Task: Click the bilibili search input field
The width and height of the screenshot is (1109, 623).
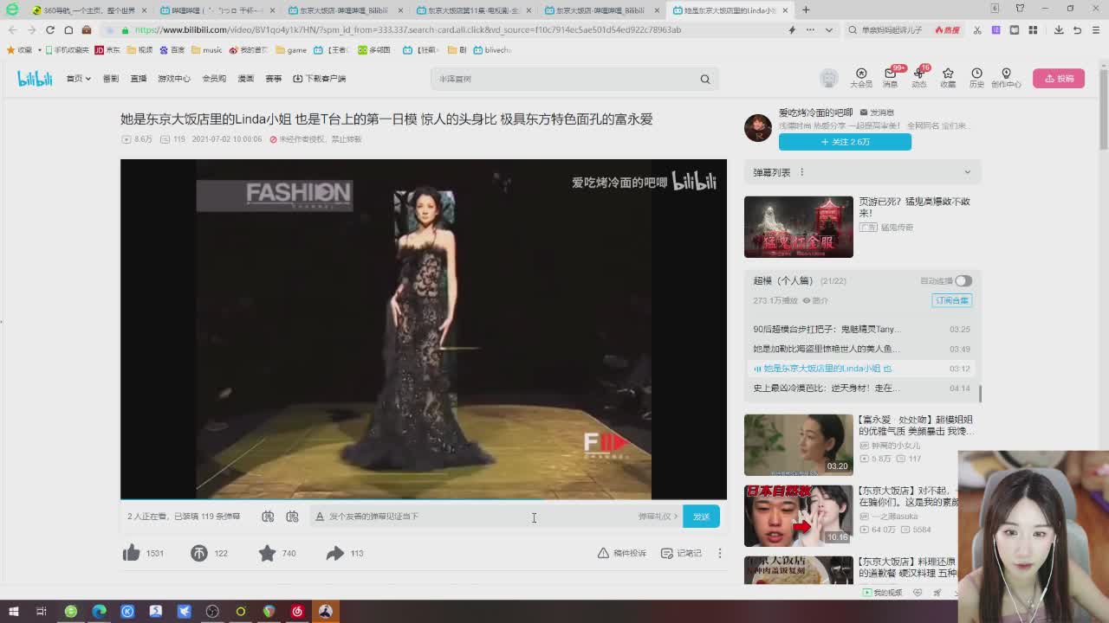Action: [x=563, y=79]
